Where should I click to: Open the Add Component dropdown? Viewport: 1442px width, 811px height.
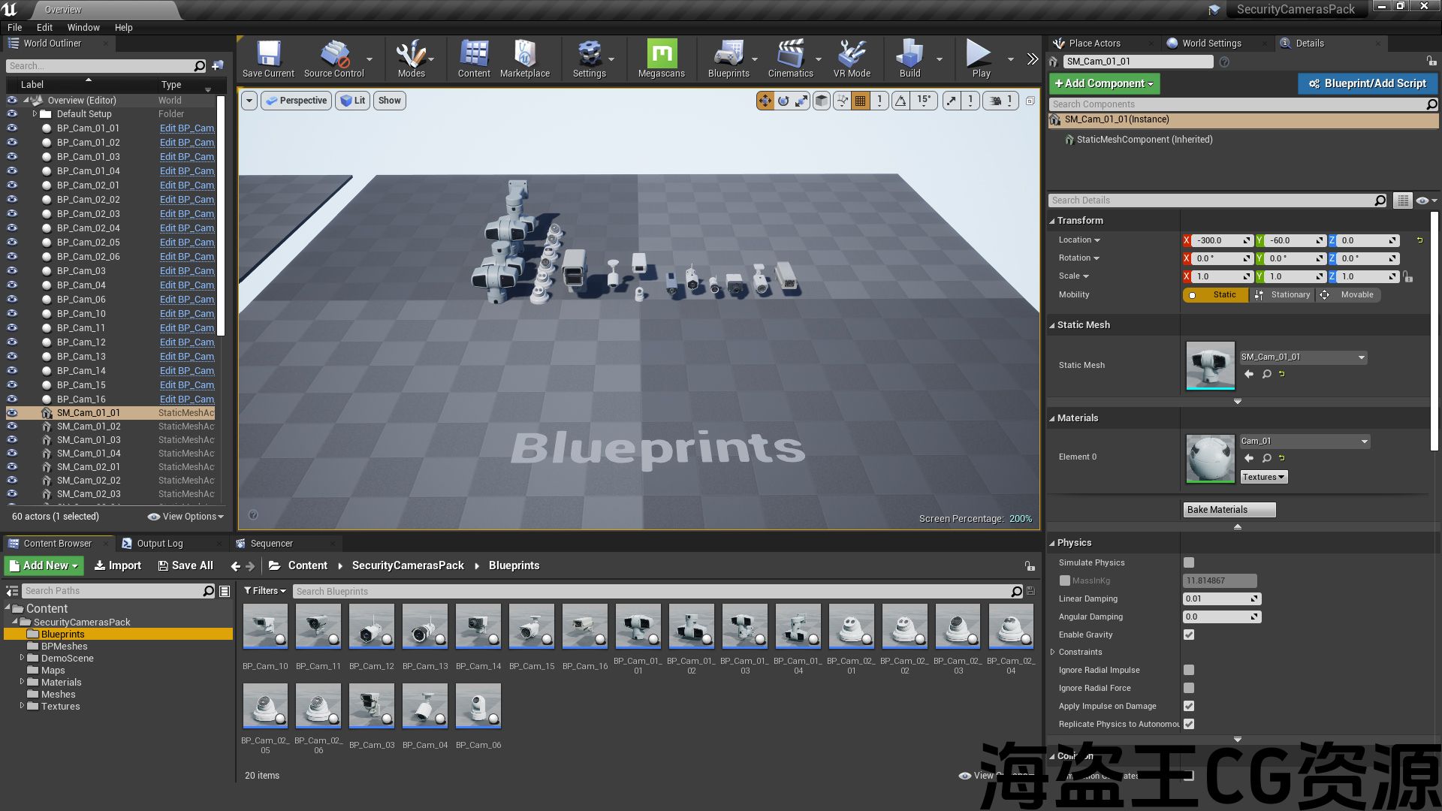coord(1104,83)
